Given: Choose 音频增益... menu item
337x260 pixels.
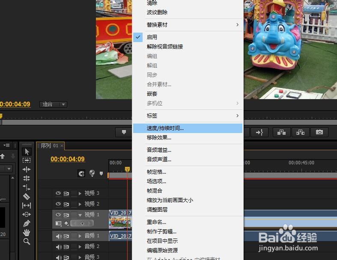Looking at the screenshot, I should [x=188, y=150].
